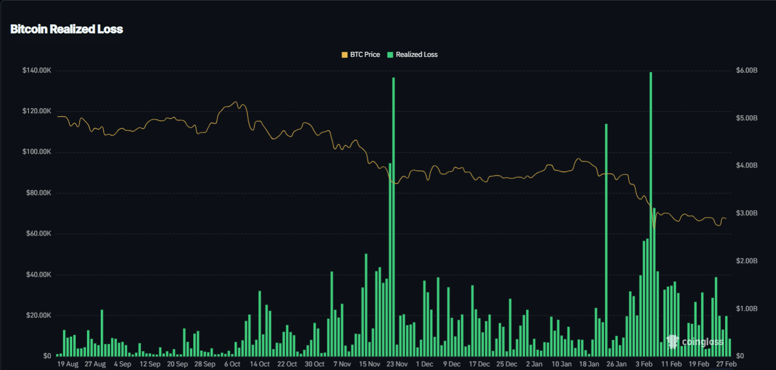Pick the 2 Jan x-axis date label
The height and width of the screenshot is (370, 776).
pyautogui.click(x=534, y=364)
